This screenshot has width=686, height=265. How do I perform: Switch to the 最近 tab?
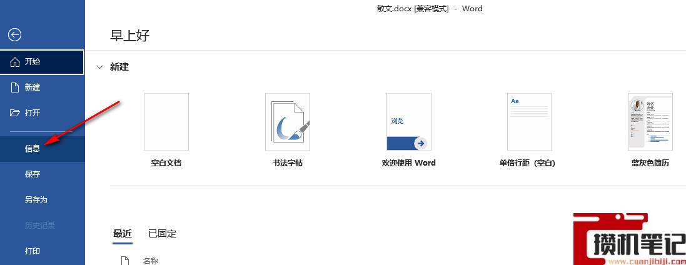123,234
